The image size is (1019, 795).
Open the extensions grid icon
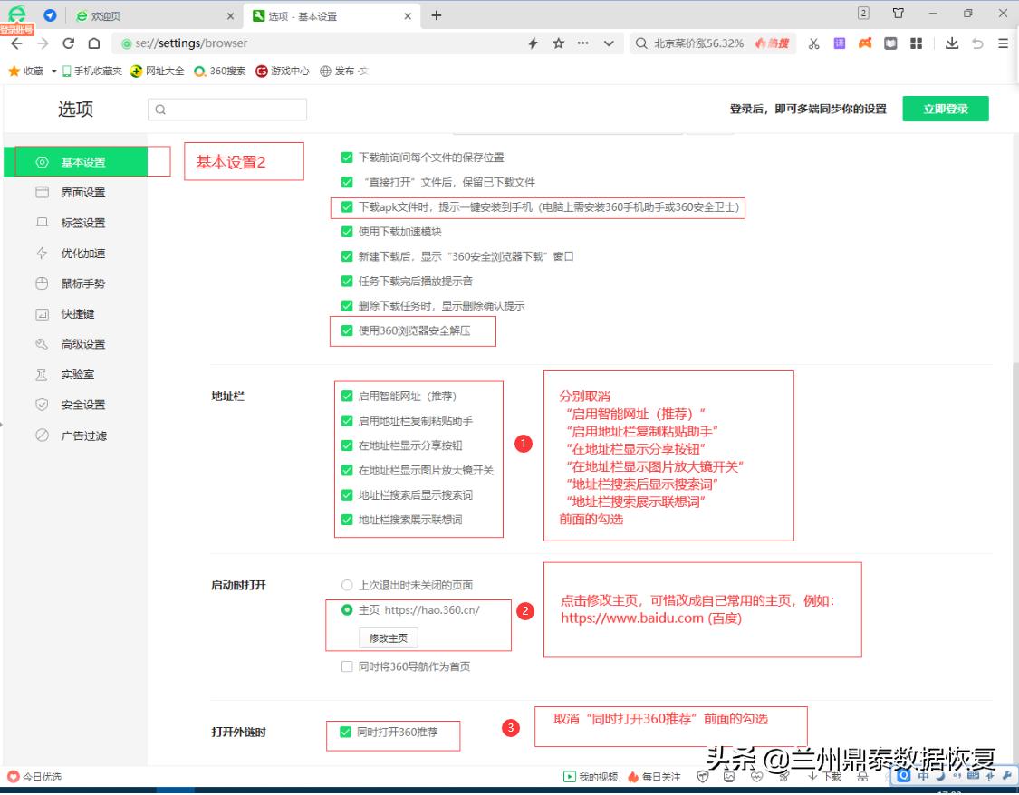[x=917, y=43]
